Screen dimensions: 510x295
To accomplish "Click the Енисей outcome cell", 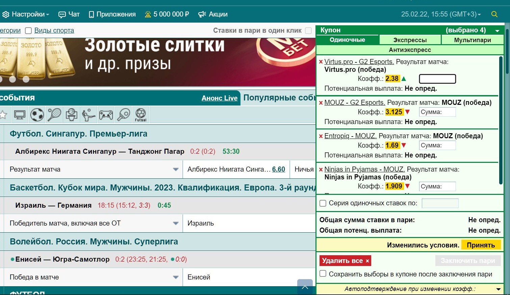I will point(249,277).
